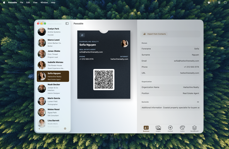Toggle the sidebar visibility icon
Viewport: 229px width, 149px height.
(67, 23)
